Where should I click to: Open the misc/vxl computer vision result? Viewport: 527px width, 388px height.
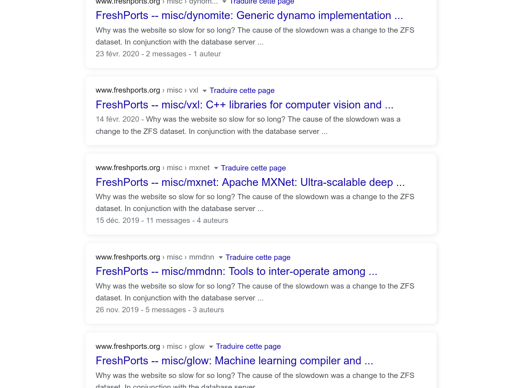(244, 105)
